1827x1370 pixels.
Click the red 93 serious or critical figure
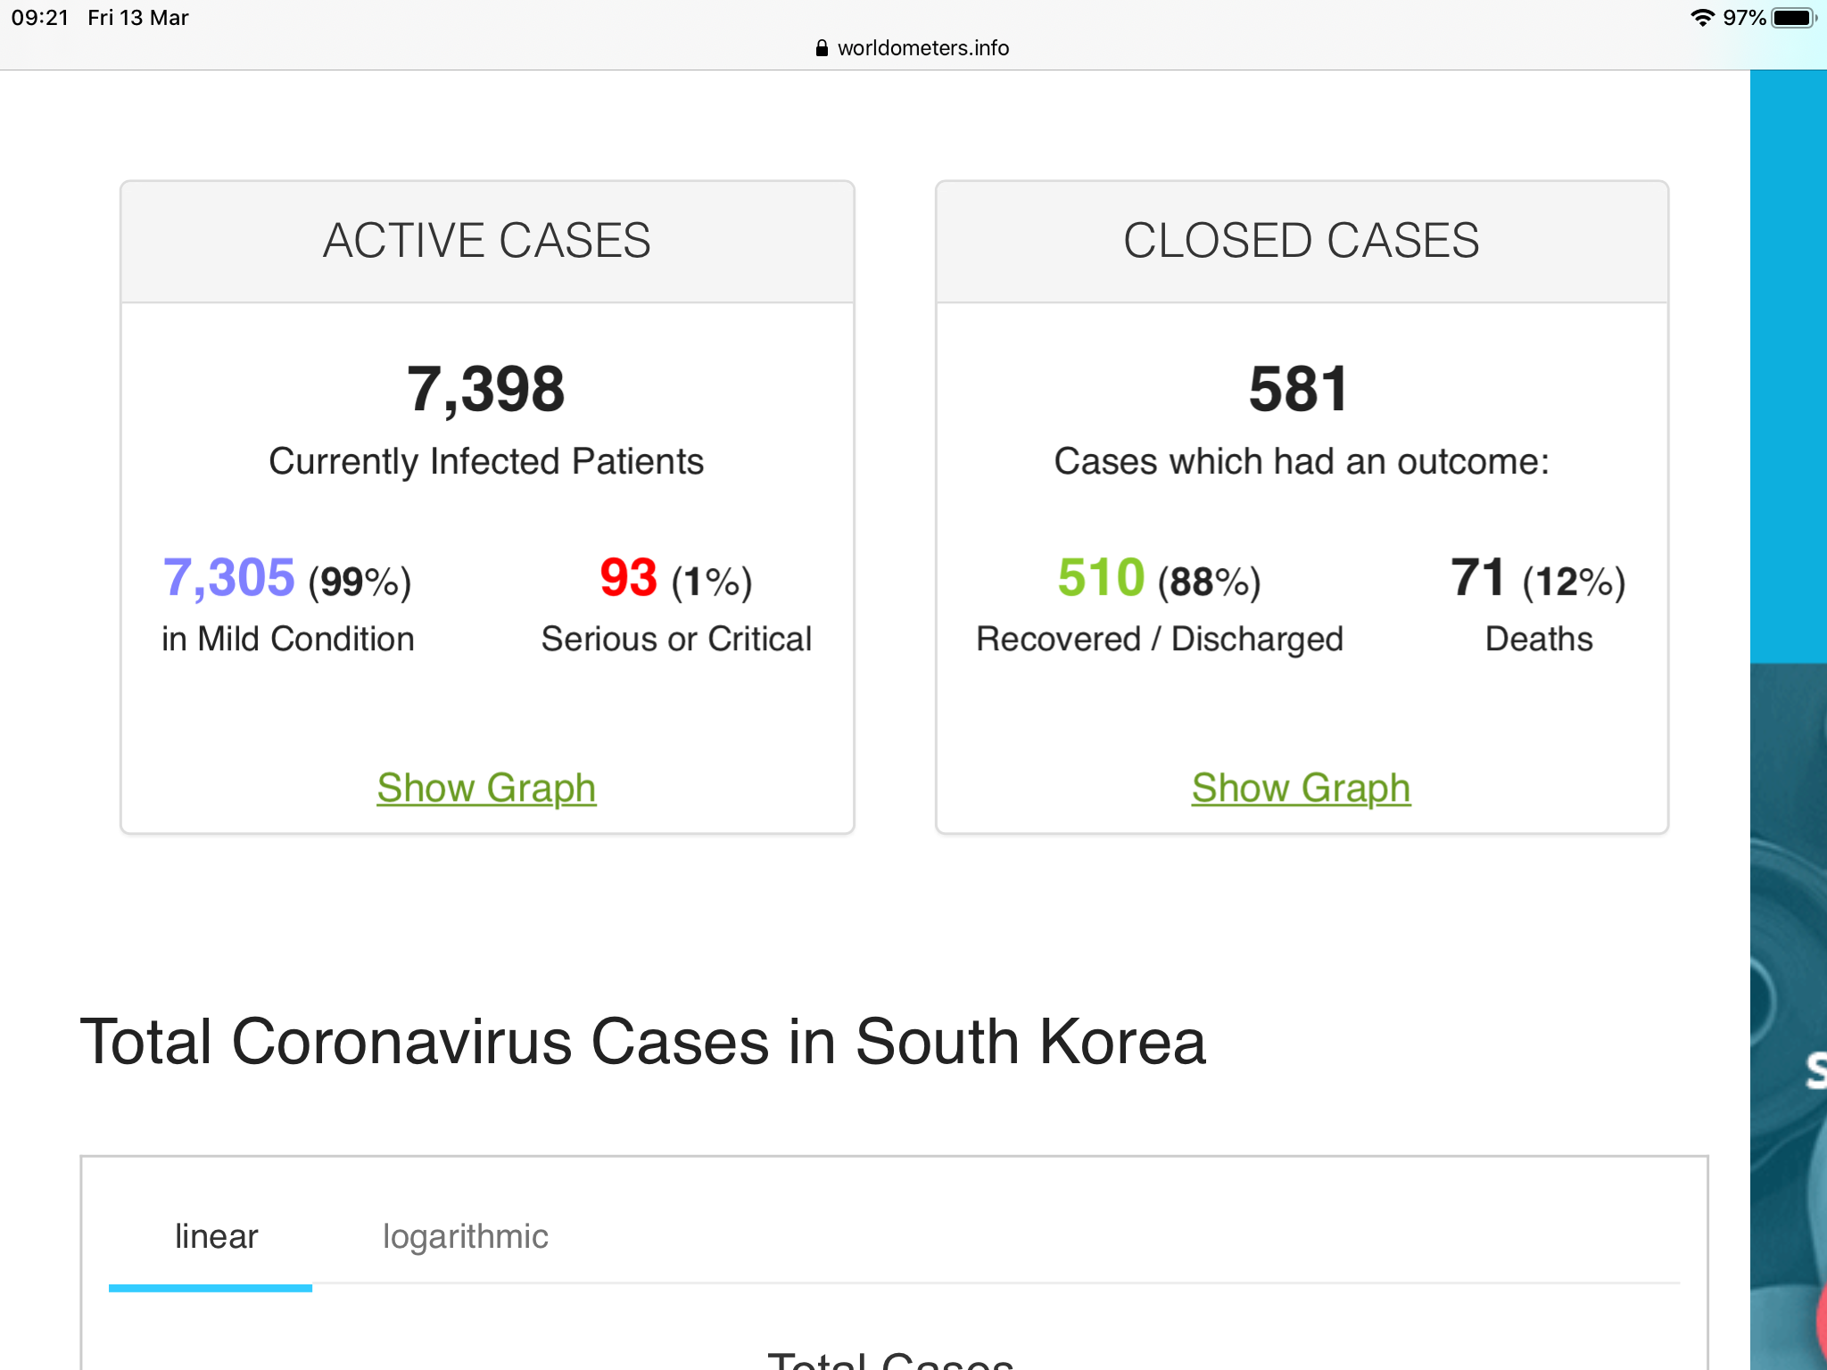click(x=628, y=577)
